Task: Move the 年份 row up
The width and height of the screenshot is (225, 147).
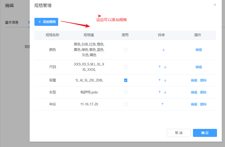Action: tap(162, 104)
